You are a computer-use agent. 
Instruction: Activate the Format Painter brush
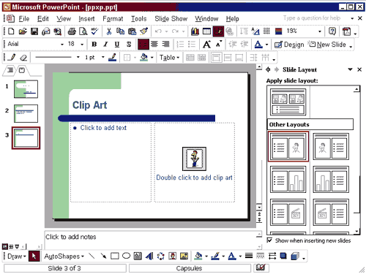(144, 31)
